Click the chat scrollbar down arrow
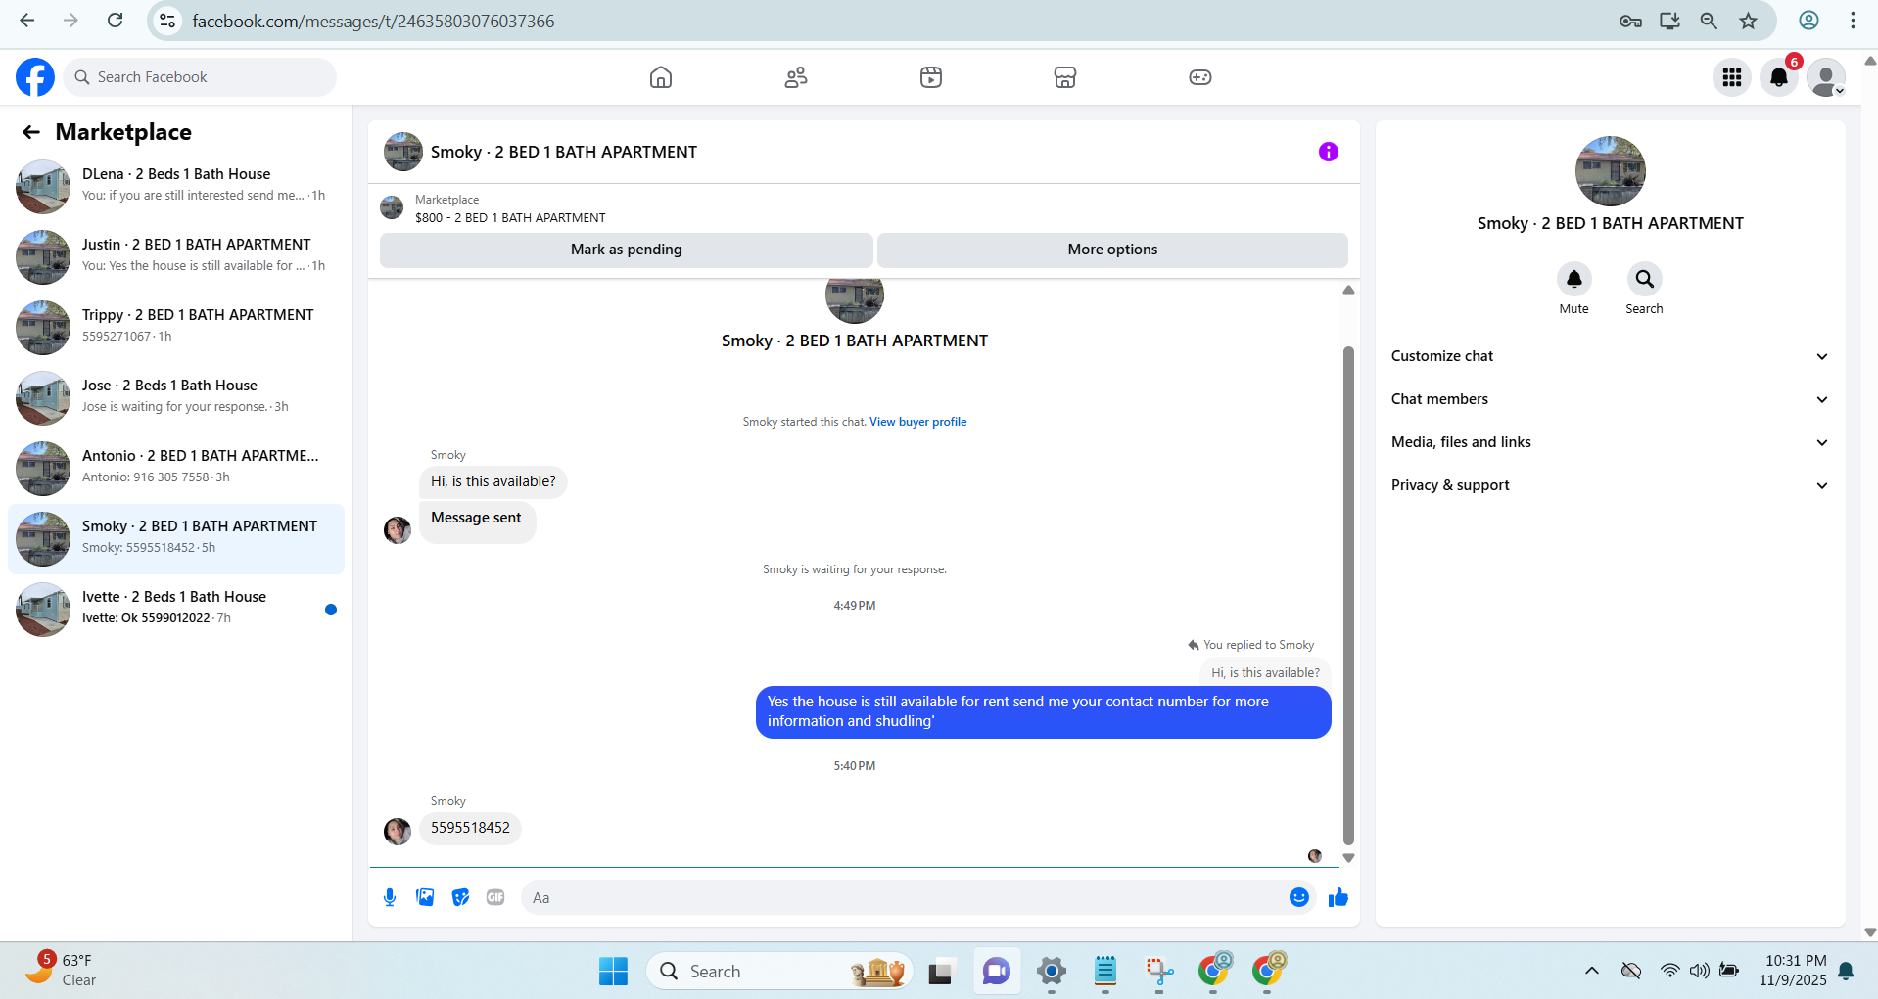Screen dimensions: 1878x999 click(x=1348, y=858)
